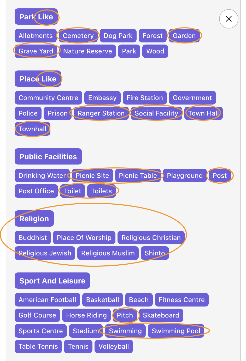The height and width of the screenshot is (361, 246).
Task: Choose the Playground filter tag
Action: click(185, 176)
